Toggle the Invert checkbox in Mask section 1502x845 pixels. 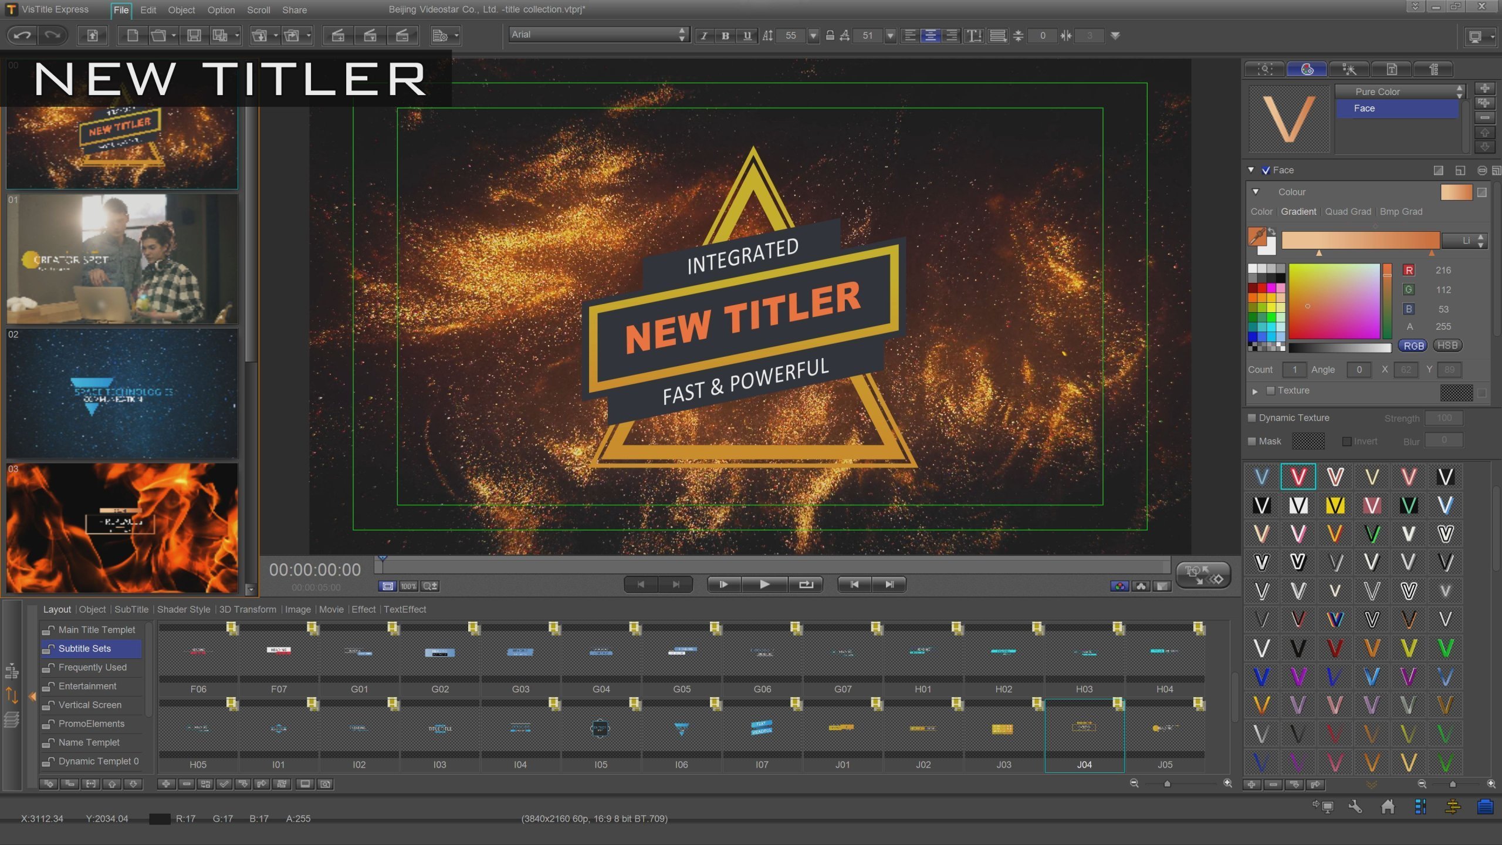[x=1345, y=442]
